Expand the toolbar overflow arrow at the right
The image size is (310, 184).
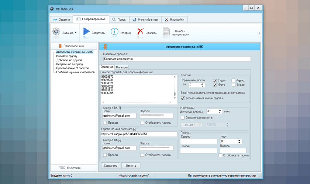pos(259,33)
